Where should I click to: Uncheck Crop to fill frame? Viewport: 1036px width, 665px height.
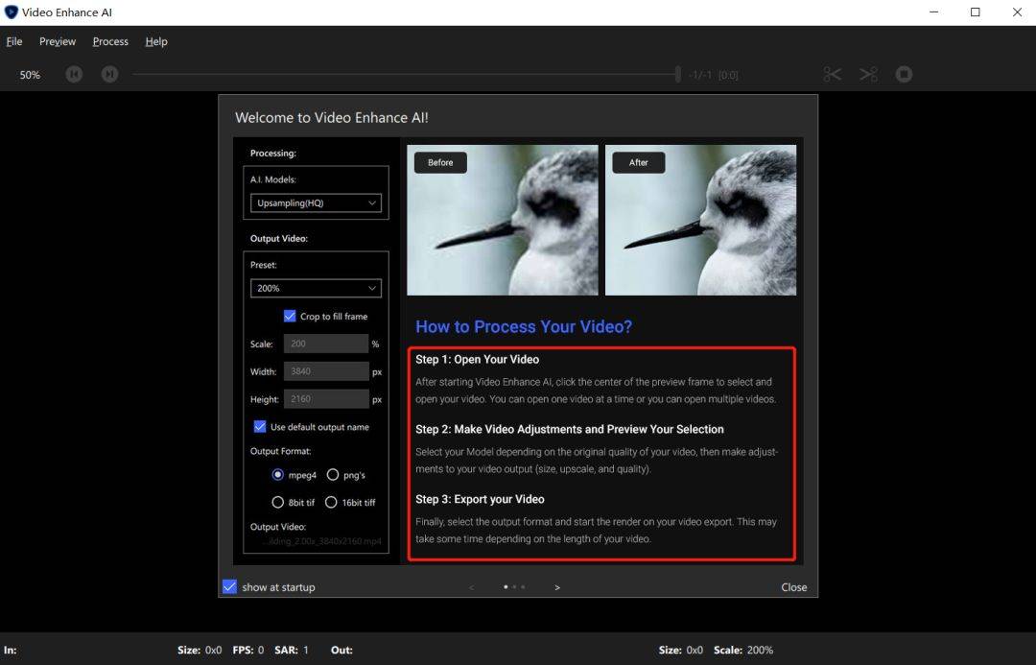(x=290, y=316)
